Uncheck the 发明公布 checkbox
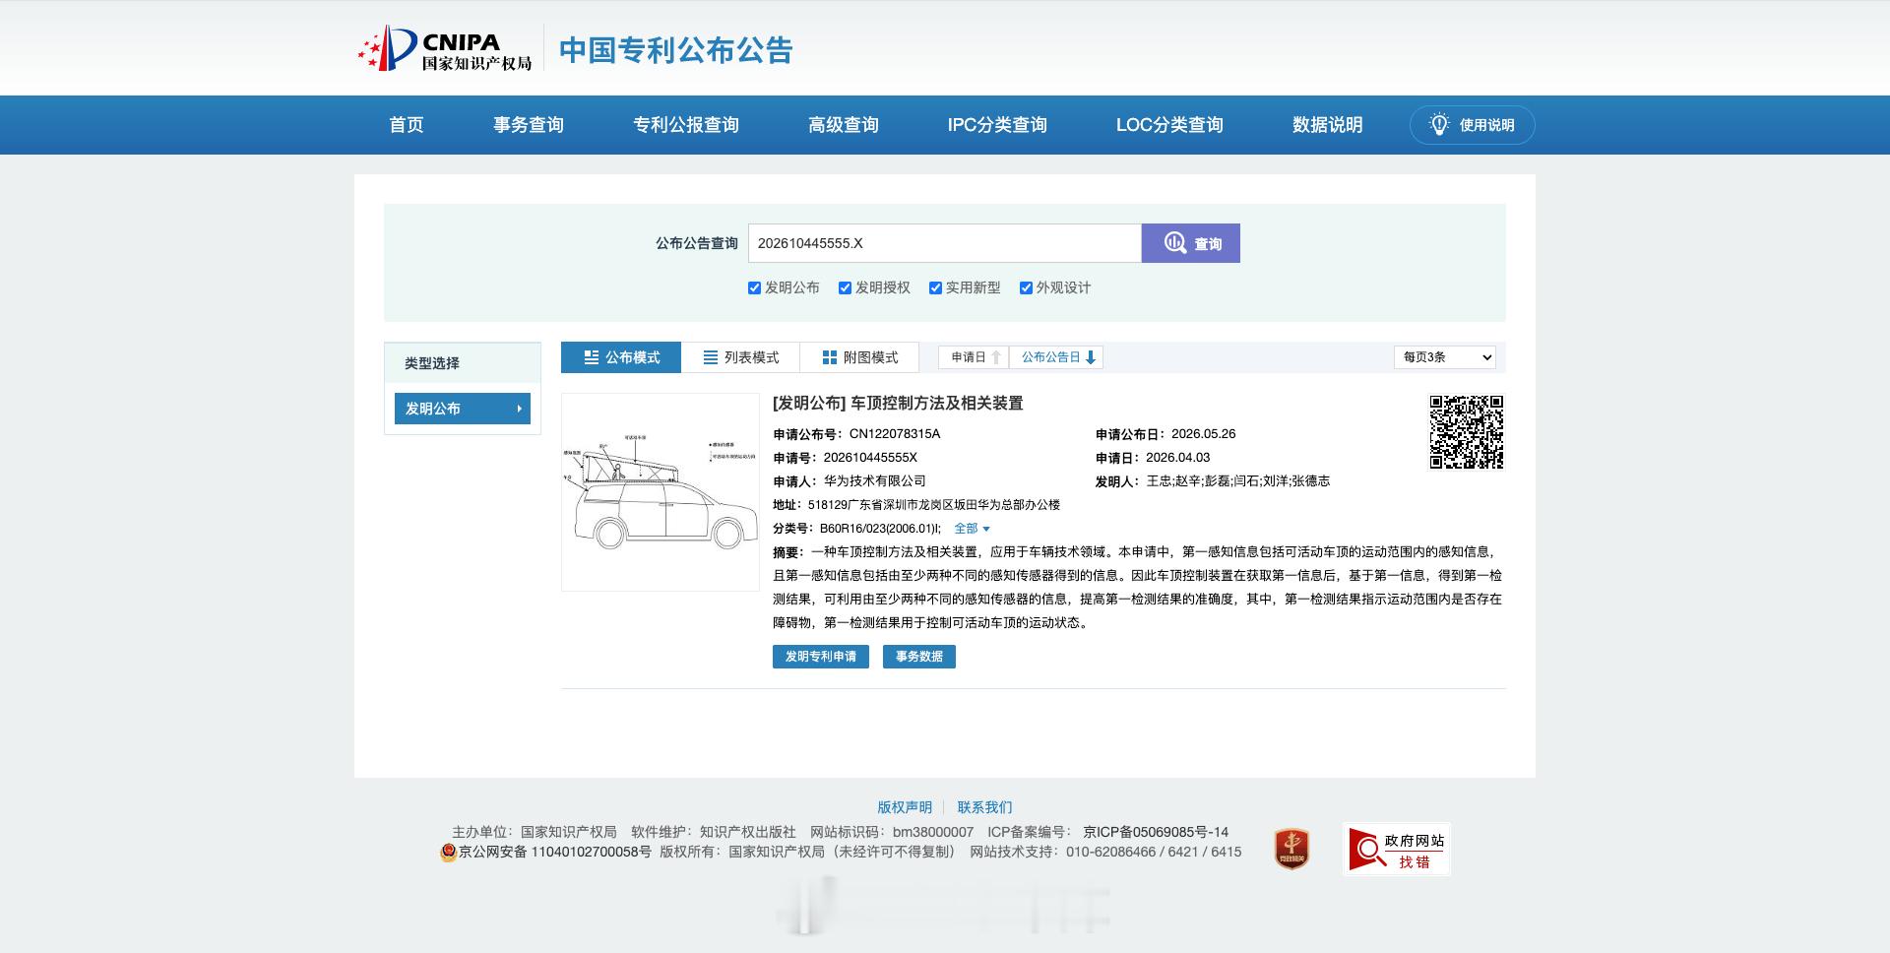The height and width of the screenshot is (953, 1890). [x=754, y=288]
